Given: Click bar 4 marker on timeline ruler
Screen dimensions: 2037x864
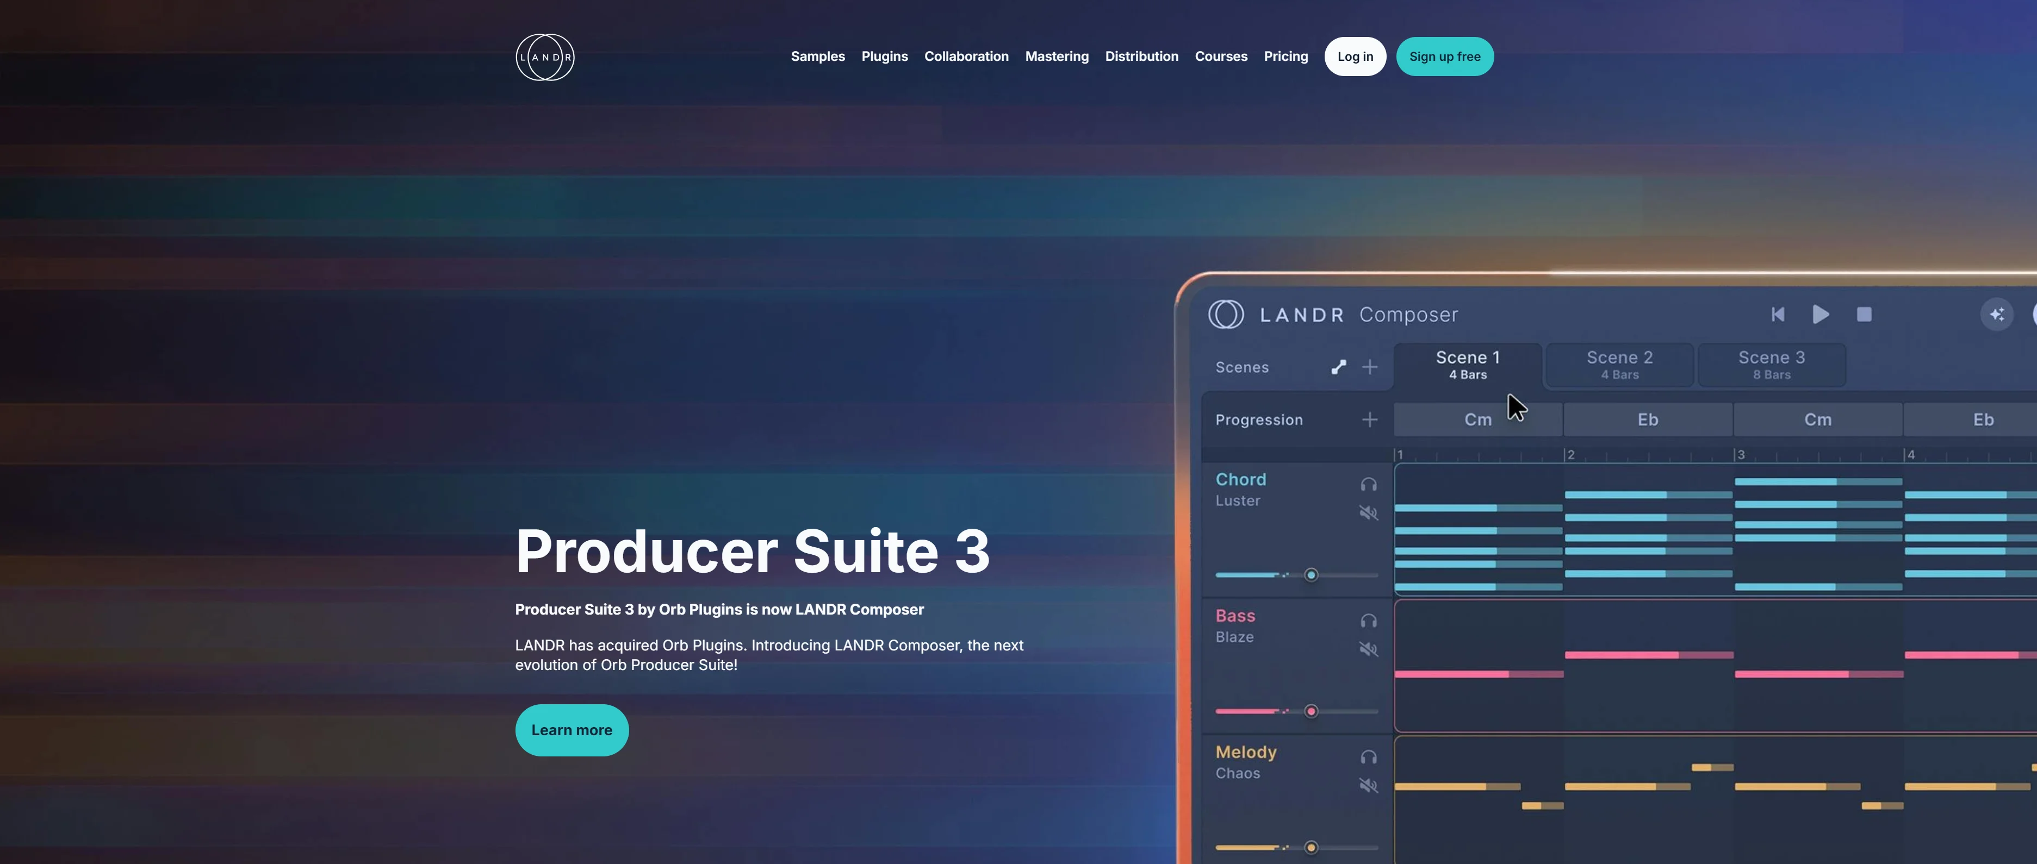Looking at the screenshot, I should click(x=1910, y=454).
